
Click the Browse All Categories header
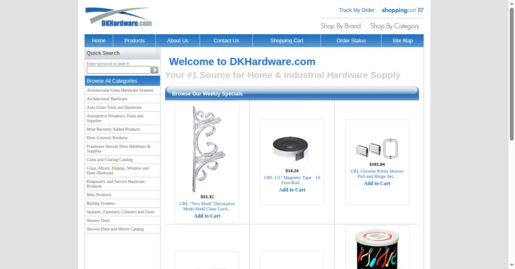[122, 81]
